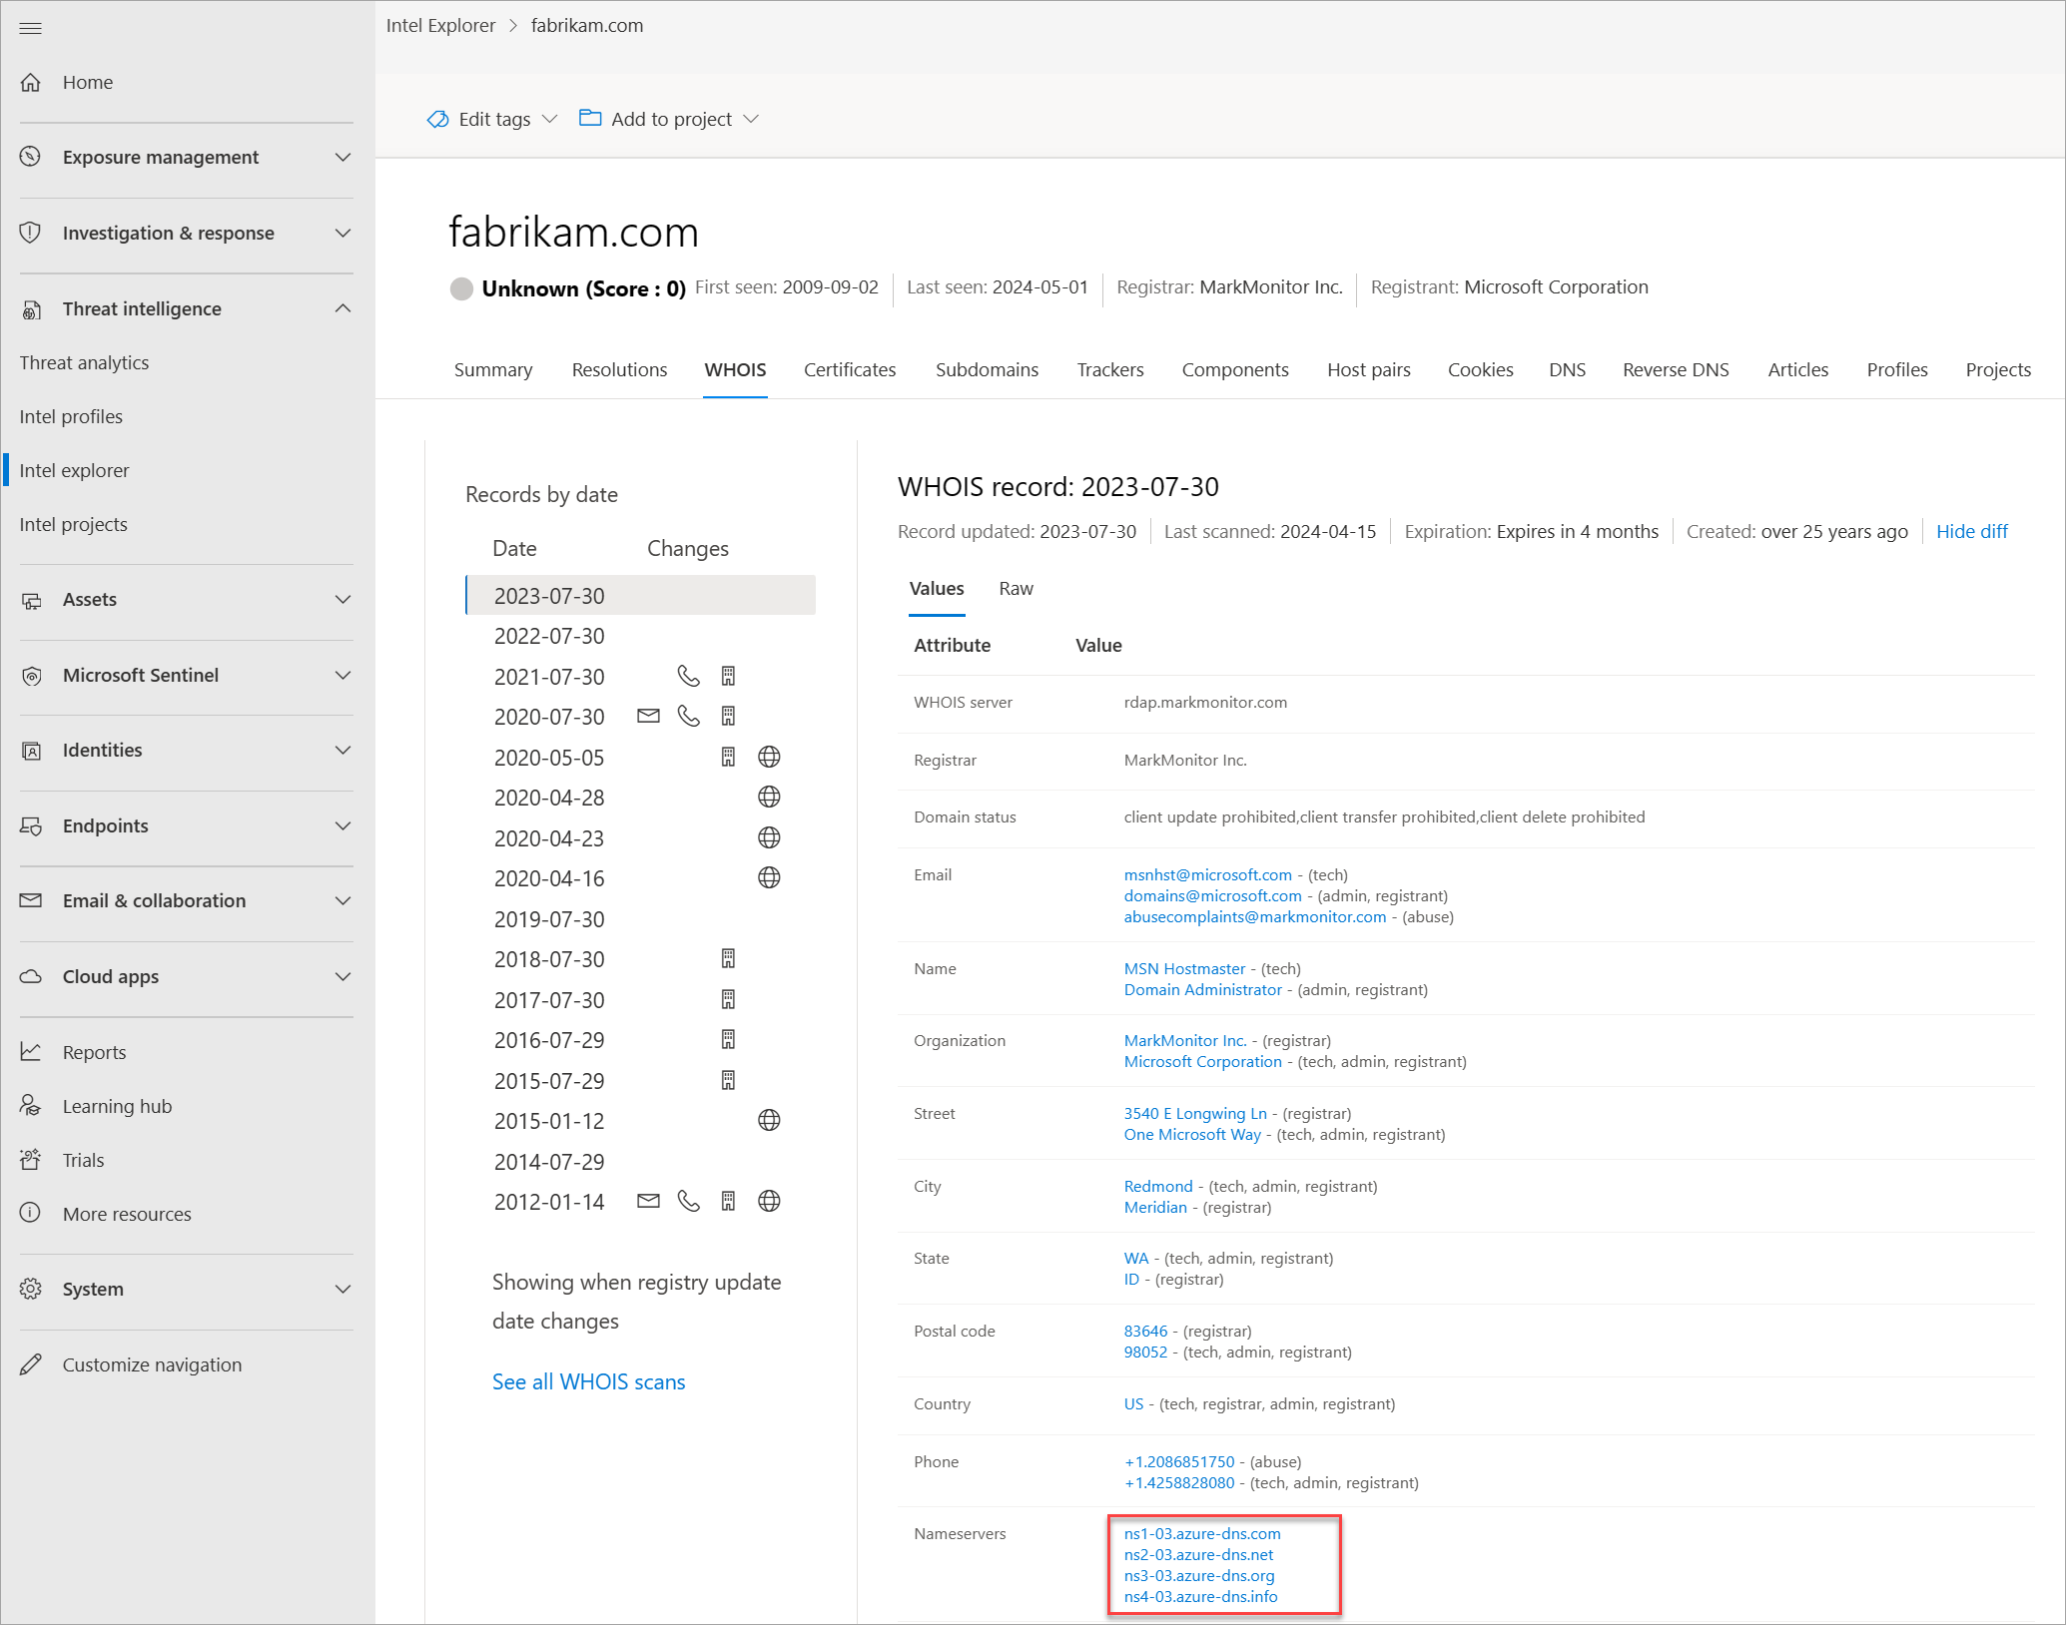Click the ns1-03.azure-dns.com nameserver link
Image resolution: width=2066 pixels, height=1625 pixels.
[1201, 1533]
